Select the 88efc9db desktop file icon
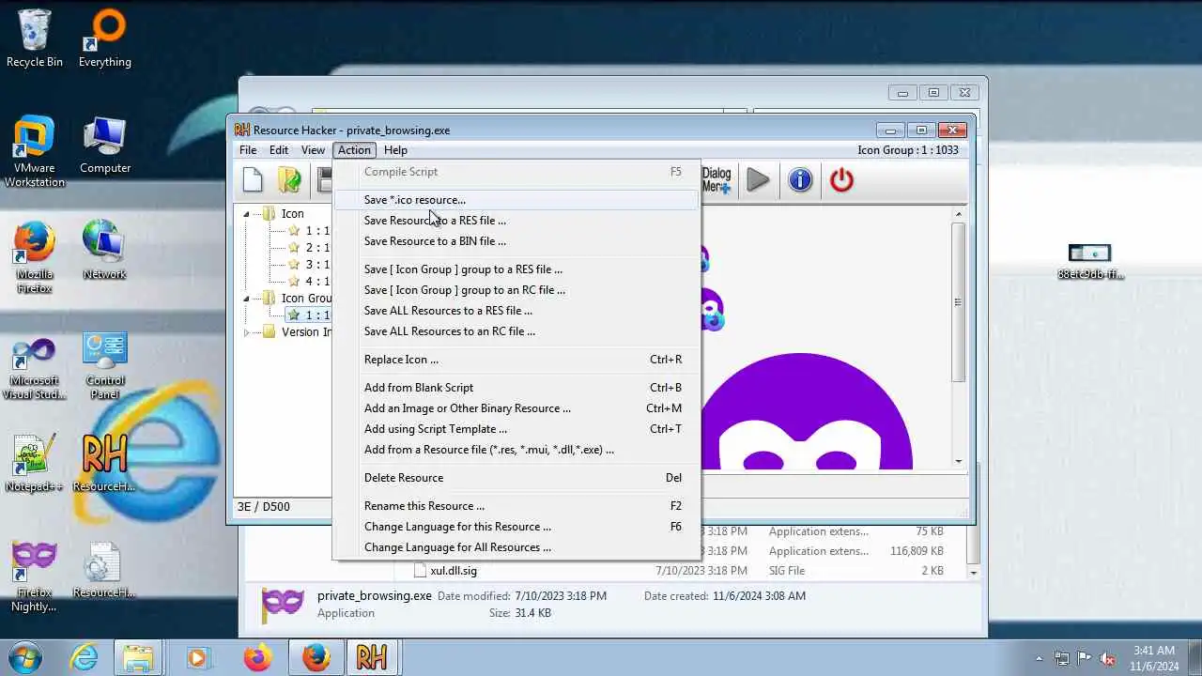Screen dimensions: 1202x676 click(1090, 262)
